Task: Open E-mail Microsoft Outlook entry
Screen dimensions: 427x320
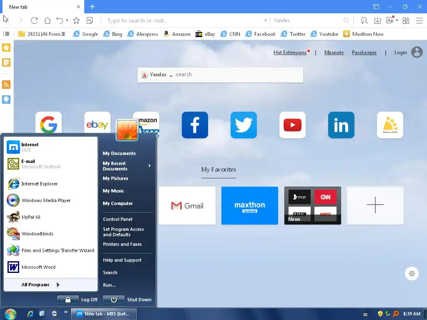Action: pos(50,164)
